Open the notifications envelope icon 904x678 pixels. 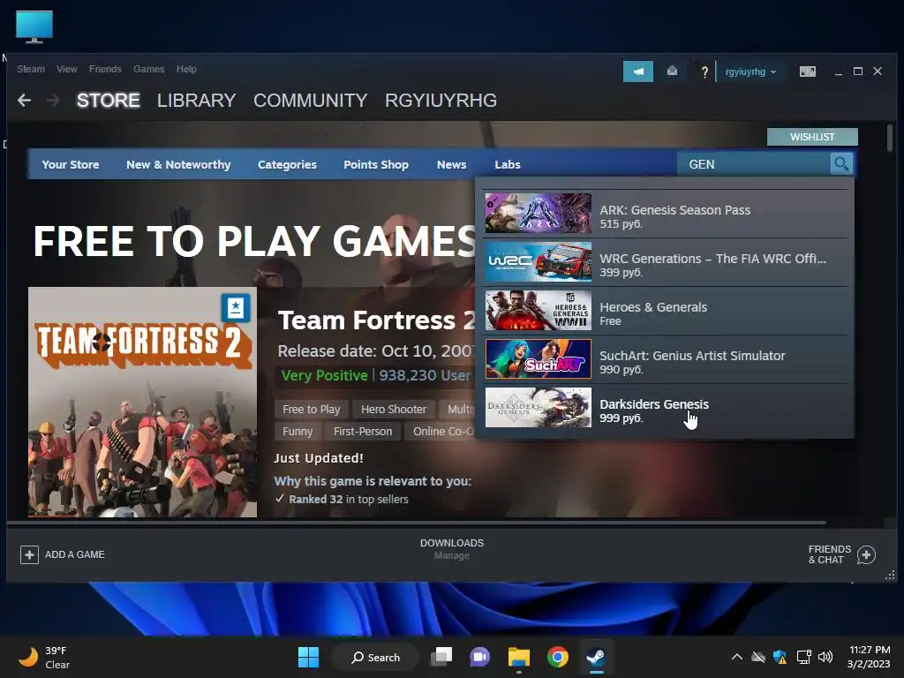[672, 71]
